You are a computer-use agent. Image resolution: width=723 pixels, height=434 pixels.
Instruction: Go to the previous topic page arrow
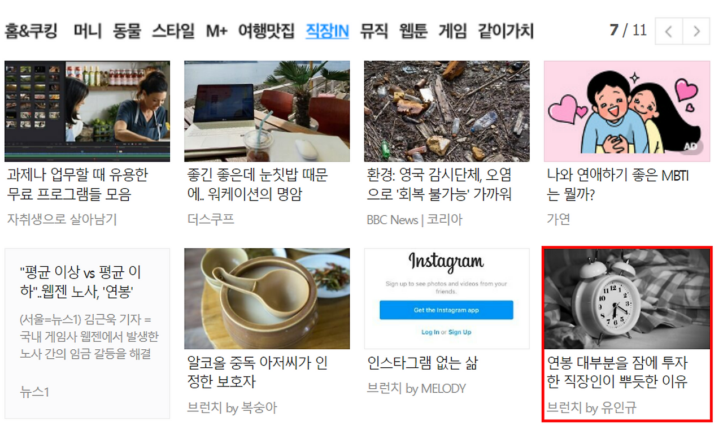[669, 31]
